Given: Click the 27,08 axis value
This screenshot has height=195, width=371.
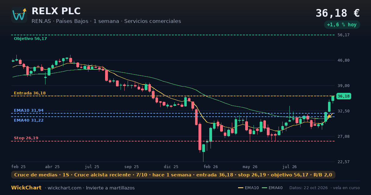Looking at the screenshot, I should click(343, 136).
